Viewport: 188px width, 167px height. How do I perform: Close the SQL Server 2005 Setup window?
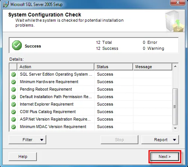pyautogui.click(x=177, y=3)
